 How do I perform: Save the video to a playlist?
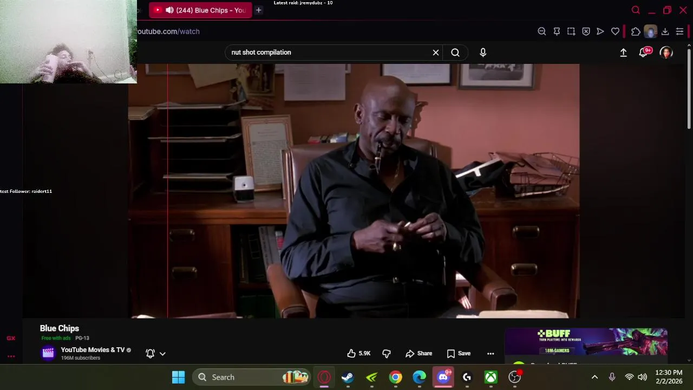pyautogui.click(x=459, y=353)
